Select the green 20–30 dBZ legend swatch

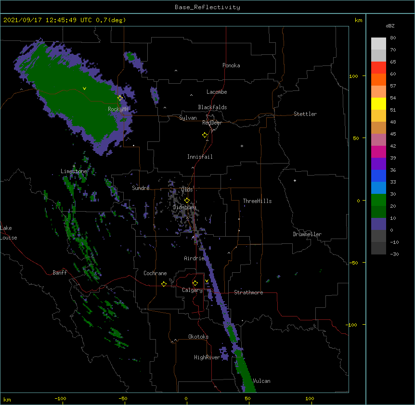tap(378, 200)
